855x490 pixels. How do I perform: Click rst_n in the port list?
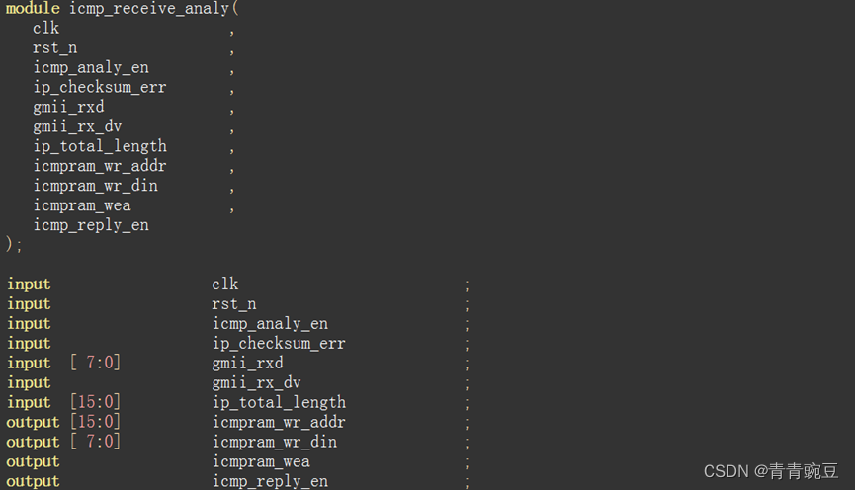(54, 48)
